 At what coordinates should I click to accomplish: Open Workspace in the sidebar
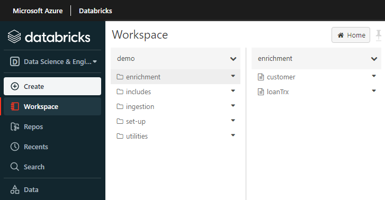52,106
